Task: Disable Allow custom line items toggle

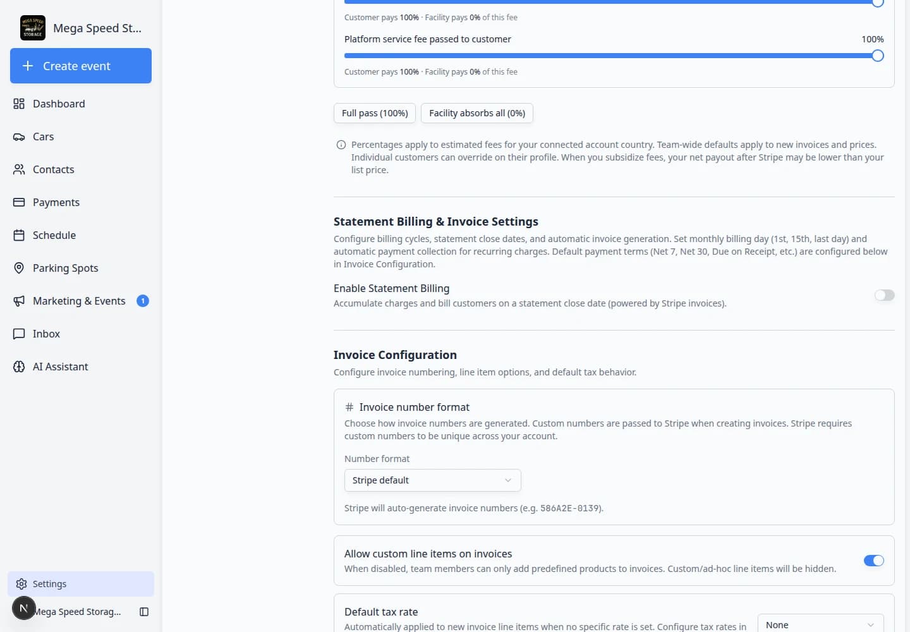Action: point(873,561)
